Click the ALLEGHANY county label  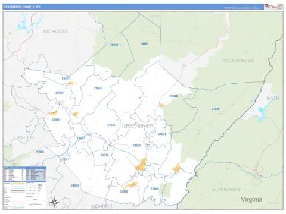click(x=226, y=190)
